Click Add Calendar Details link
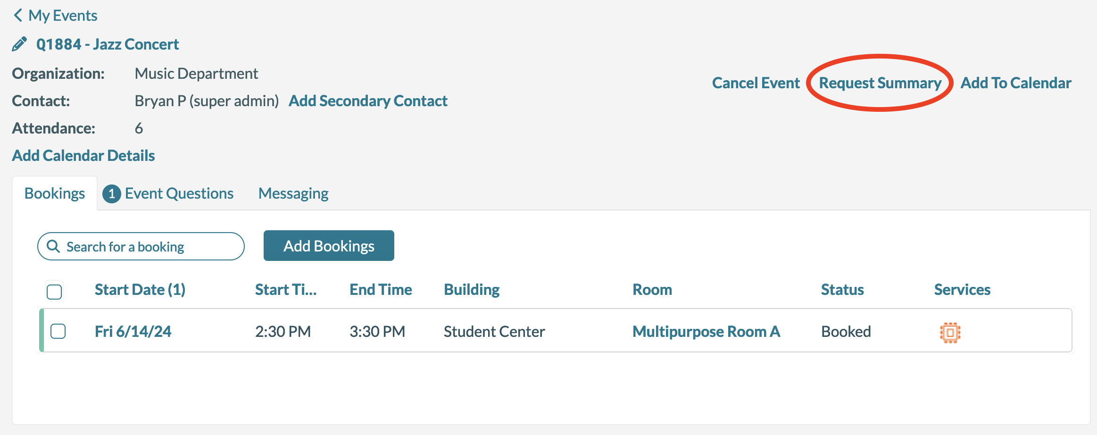1097x435 pixels. [83, 156]
